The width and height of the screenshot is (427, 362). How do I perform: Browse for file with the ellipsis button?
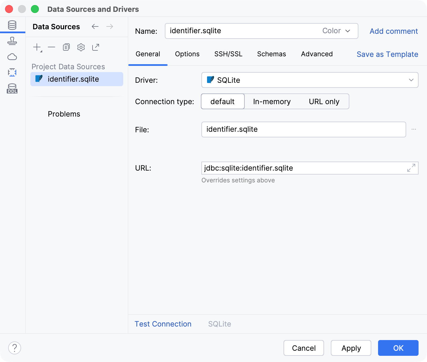(414, 129)
